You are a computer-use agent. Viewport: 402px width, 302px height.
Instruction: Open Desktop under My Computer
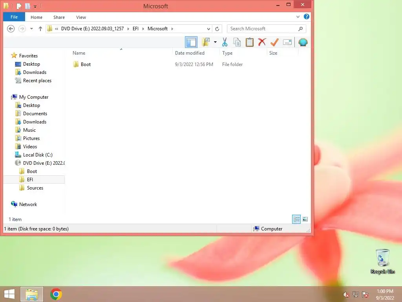pyautogui.click(x=31, y=105)
